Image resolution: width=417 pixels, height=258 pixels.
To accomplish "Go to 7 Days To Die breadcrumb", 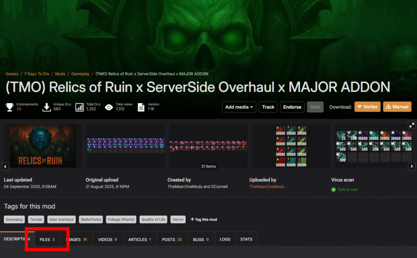I will (37, 74).
